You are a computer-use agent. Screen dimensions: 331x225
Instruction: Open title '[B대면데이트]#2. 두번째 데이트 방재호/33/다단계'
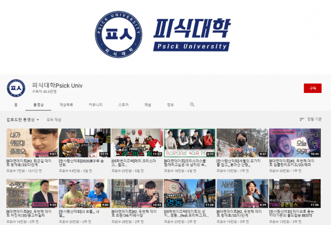tap(239, 213)
